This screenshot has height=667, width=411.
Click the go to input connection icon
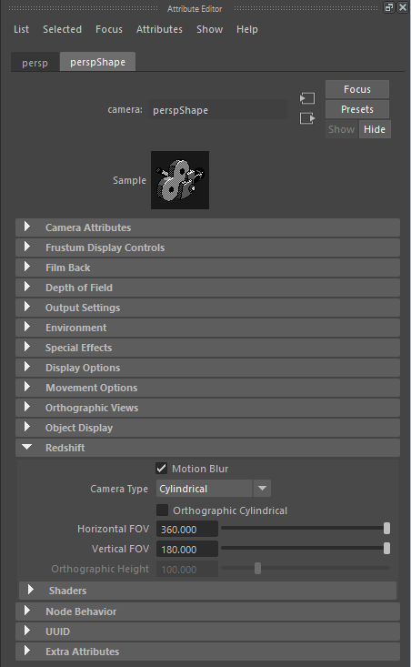point(306,98)
